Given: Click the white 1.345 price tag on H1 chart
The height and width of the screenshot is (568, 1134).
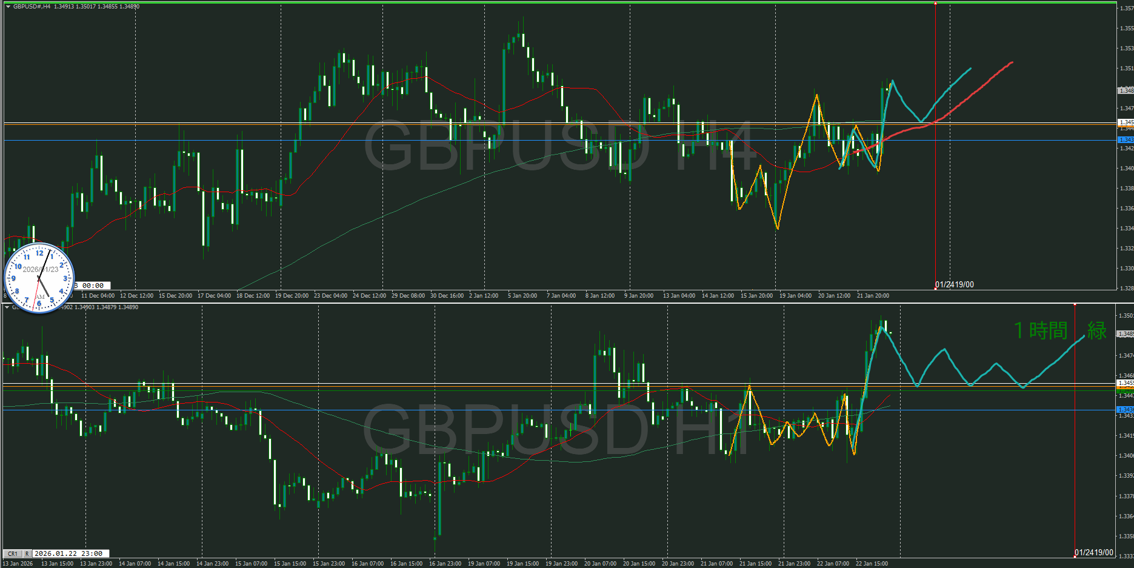Looking at the screenshot, I should point(1126,383).
